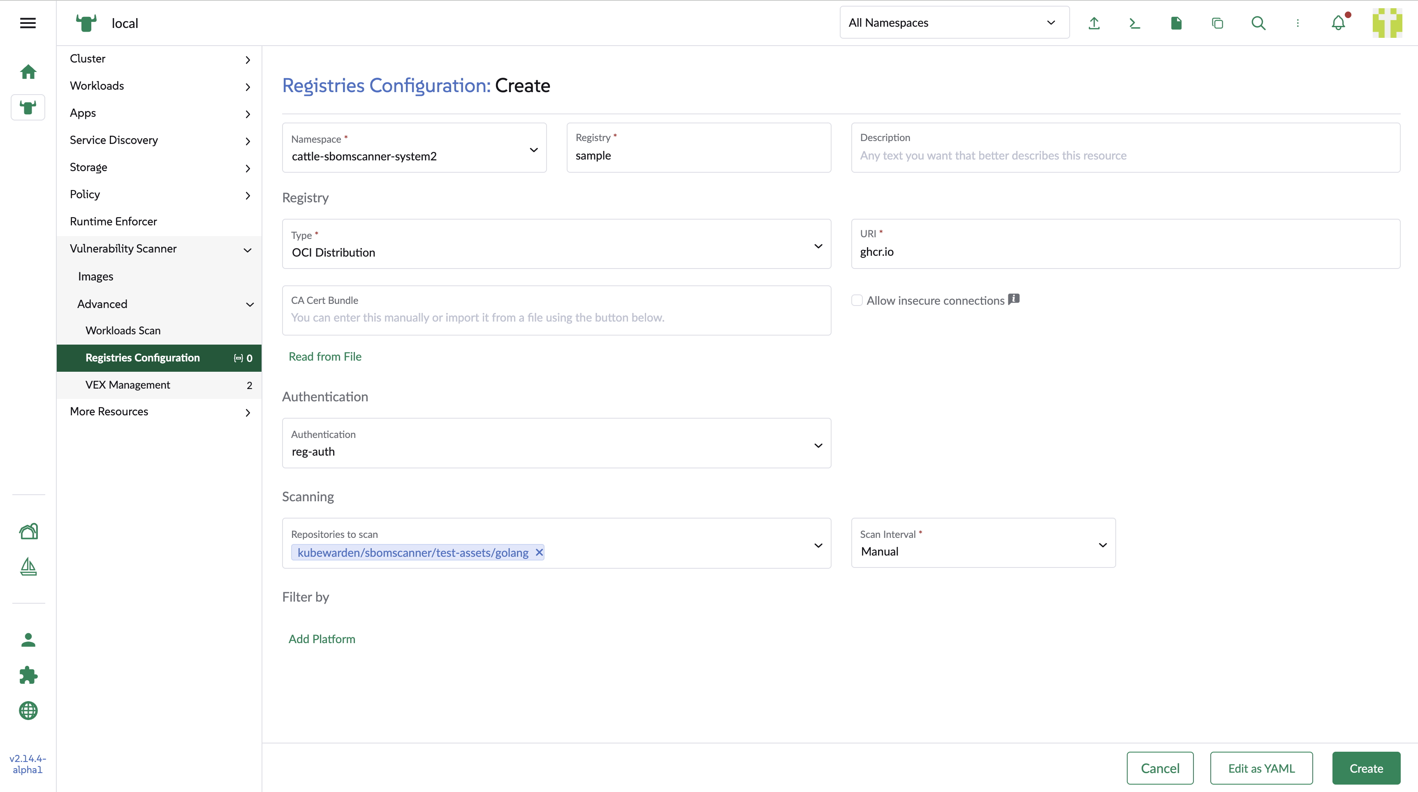Collapse the Vulnerability Scanner section
This screenshot has height=792, width=1418.
tap(159, 249)
